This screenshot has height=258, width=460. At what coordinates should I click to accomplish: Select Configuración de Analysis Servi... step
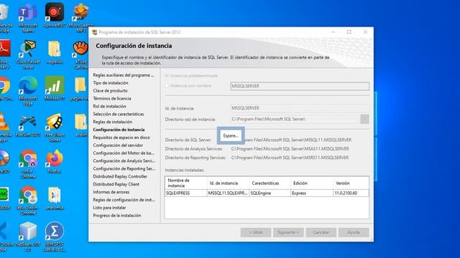pyautogui.click(x=124, y=161)
